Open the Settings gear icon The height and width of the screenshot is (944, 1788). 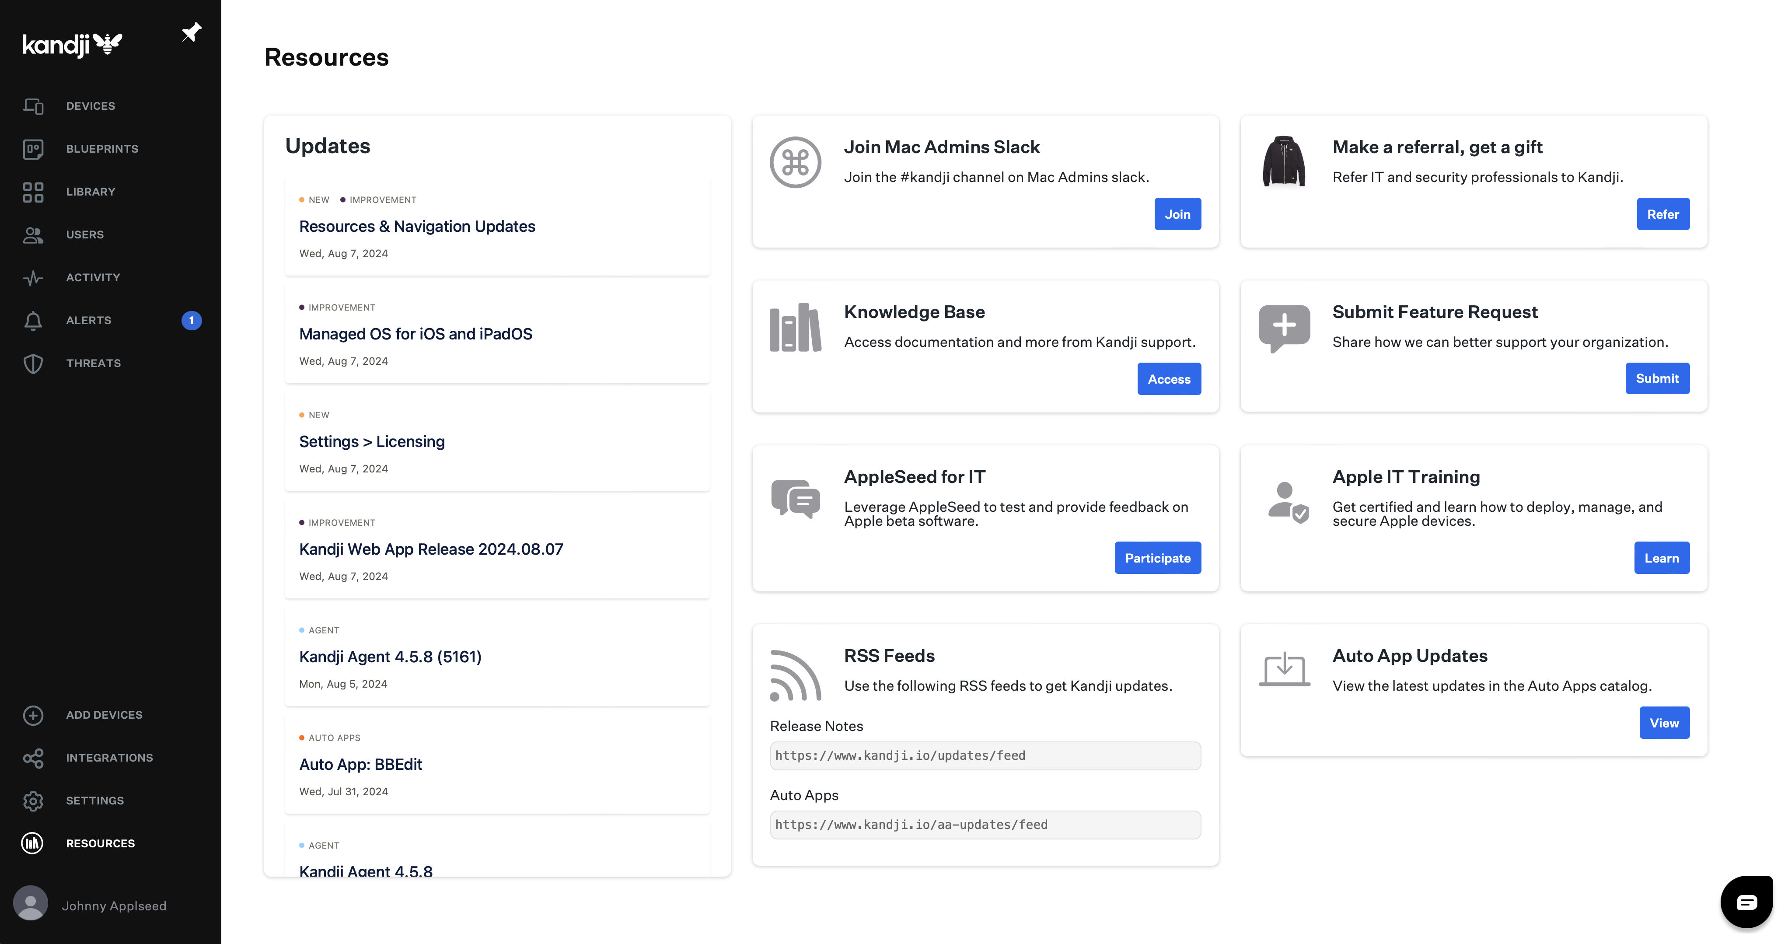tap(33, 801)
